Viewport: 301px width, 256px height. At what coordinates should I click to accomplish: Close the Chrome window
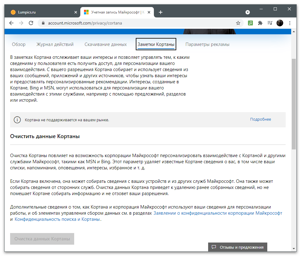tap(289, 9)
